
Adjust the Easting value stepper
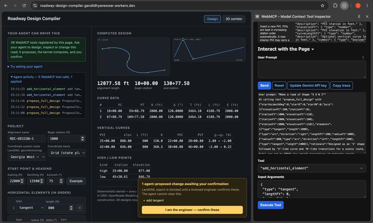click(x=22, y=181)
